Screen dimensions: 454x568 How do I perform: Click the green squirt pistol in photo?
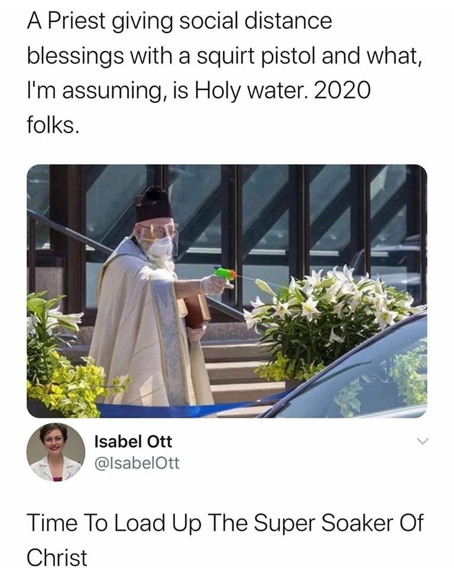pos(225,274)
